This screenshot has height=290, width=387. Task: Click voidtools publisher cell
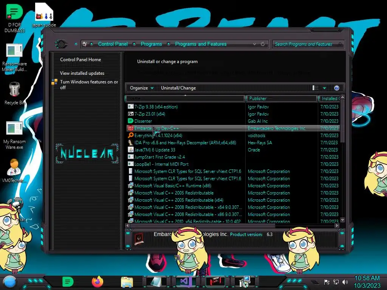pyautogui.click(x=257, y=136)
